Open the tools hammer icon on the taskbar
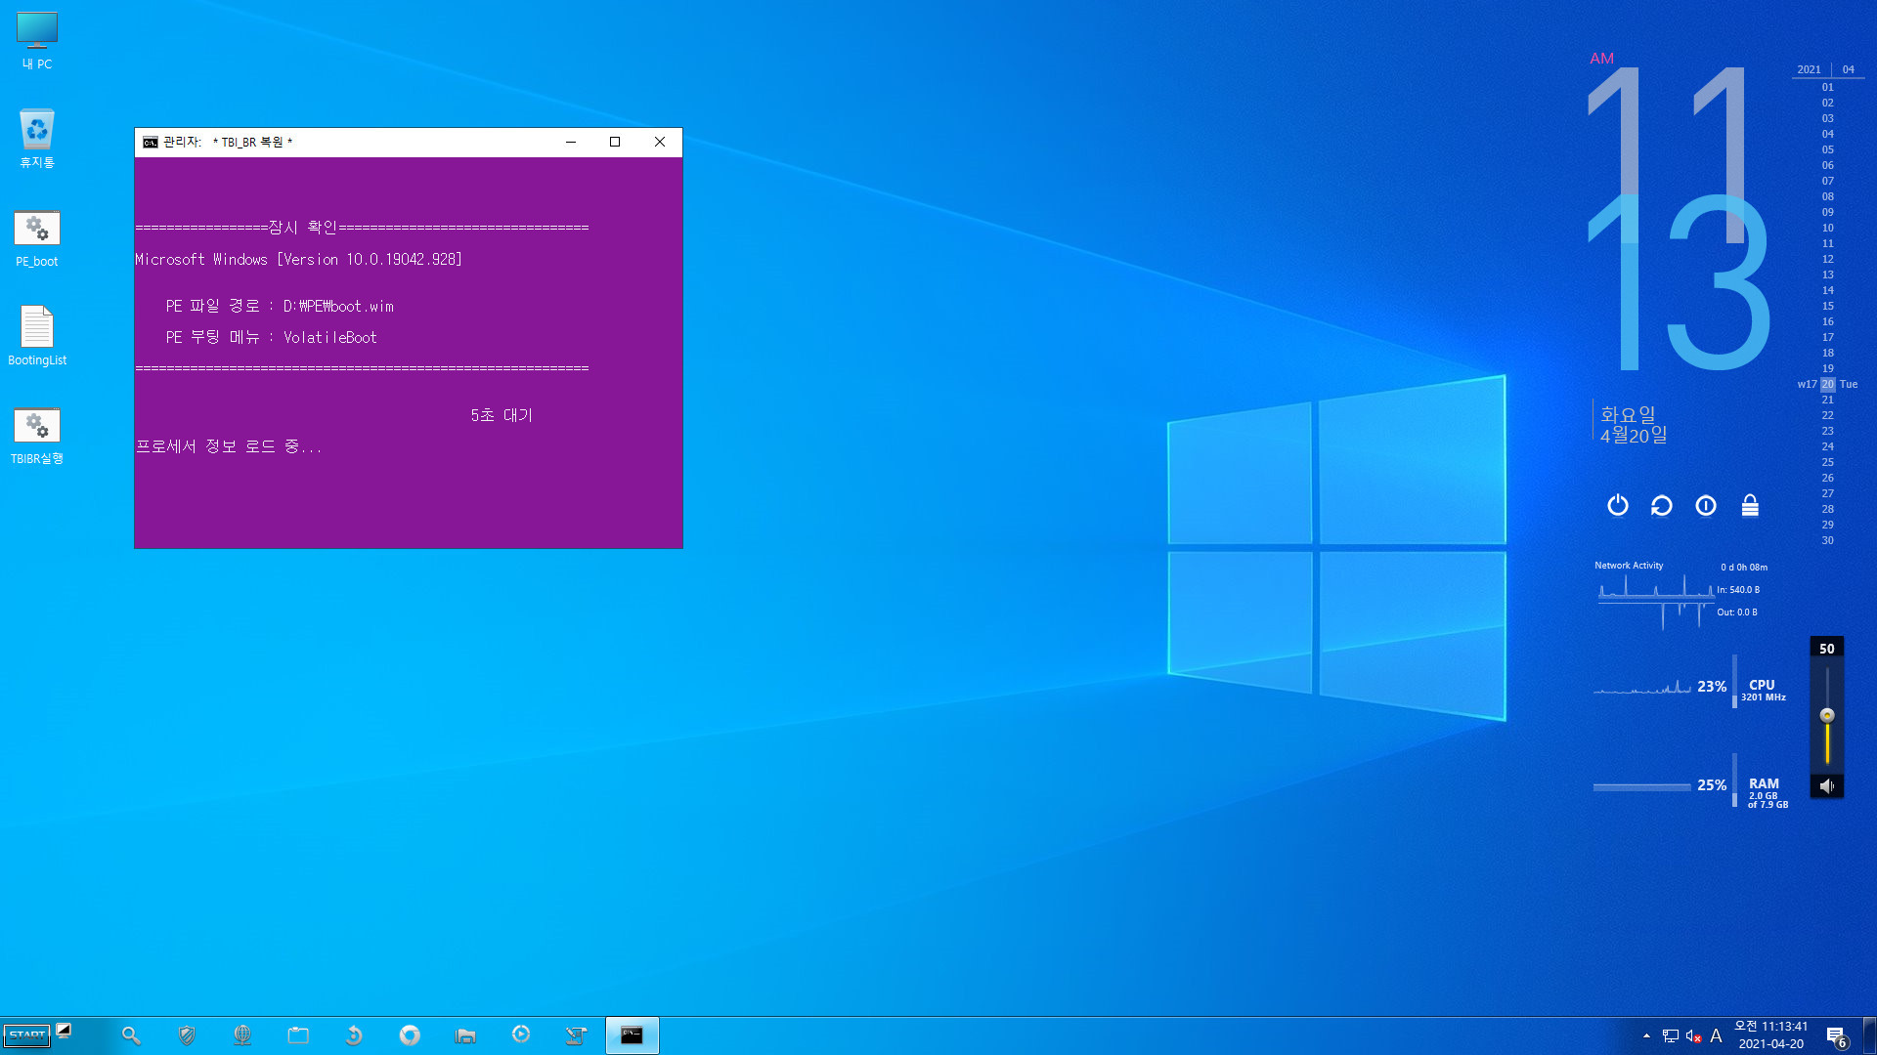This screenshot has width=1877, height=1055. click(577, 1035)
